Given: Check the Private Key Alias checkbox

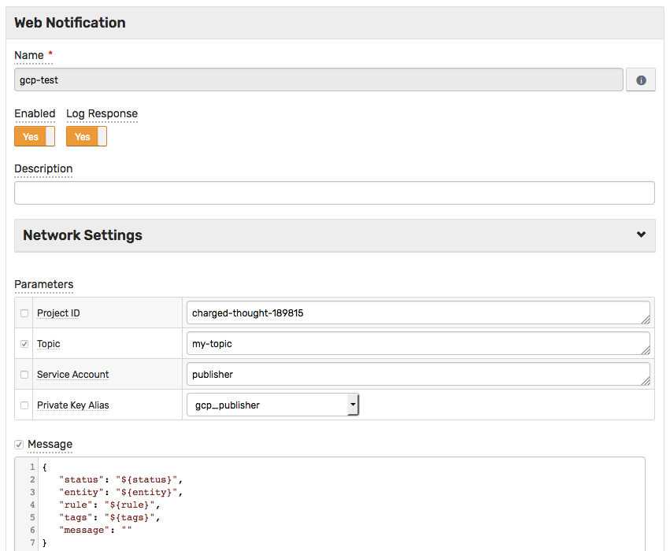Looking at the screenshot, I should pos(24,405).
